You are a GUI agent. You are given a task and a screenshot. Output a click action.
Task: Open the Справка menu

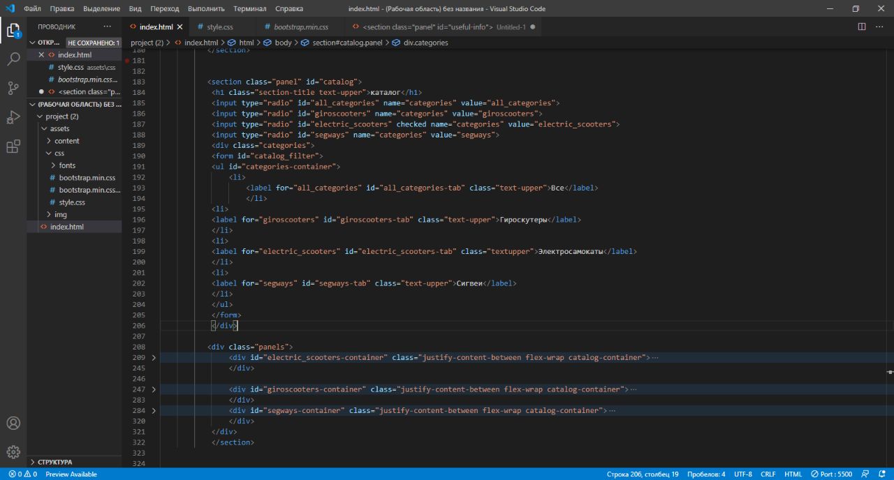(289, 9)
